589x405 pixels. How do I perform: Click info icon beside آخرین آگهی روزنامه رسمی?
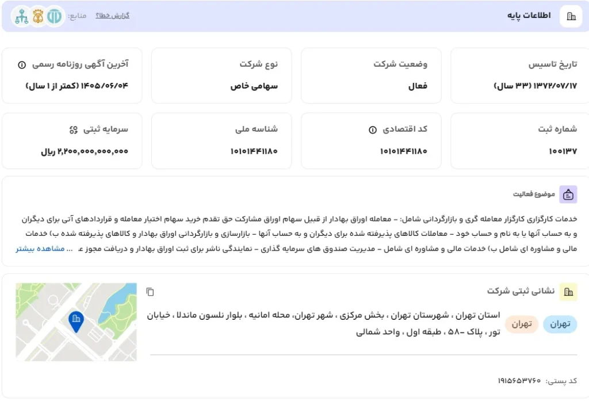tap(22, 65)
